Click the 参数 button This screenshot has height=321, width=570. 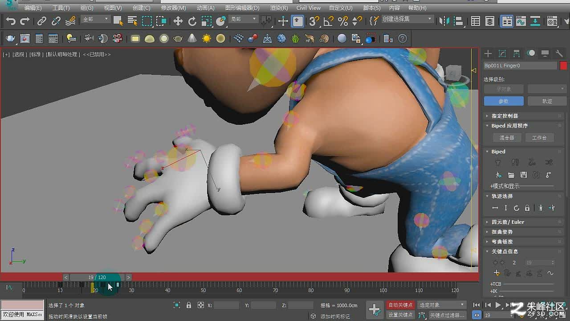[503, 101]
